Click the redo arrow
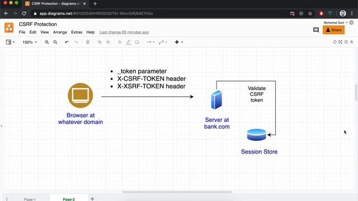This screenshot has width=358, height=201. pos(76,42)
